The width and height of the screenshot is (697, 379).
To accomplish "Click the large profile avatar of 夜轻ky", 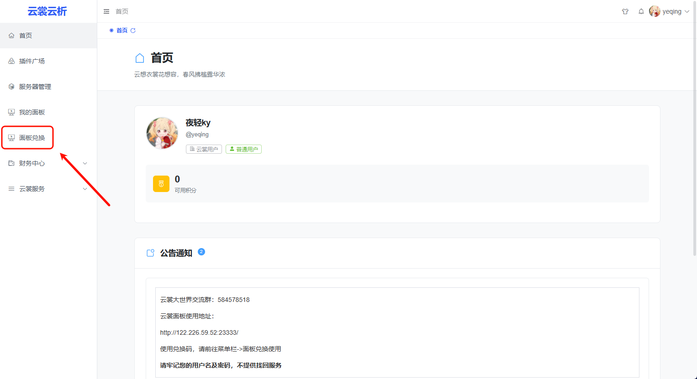I will pos(162,133).
